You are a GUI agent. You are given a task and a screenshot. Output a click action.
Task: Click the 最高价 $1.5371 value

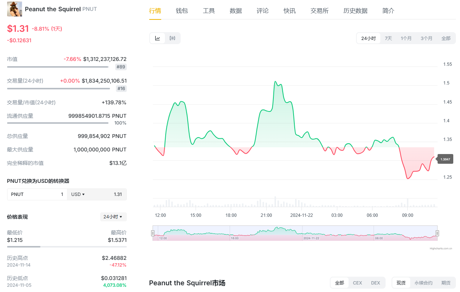coord(117,240)
